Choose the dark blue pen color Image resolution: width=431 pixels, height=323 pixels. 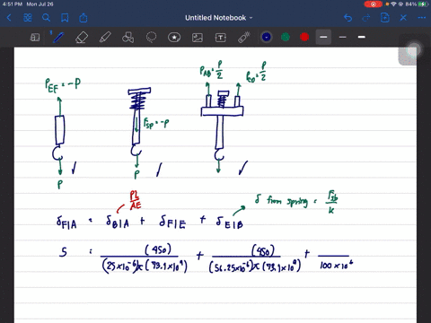(x=267, y=37)
